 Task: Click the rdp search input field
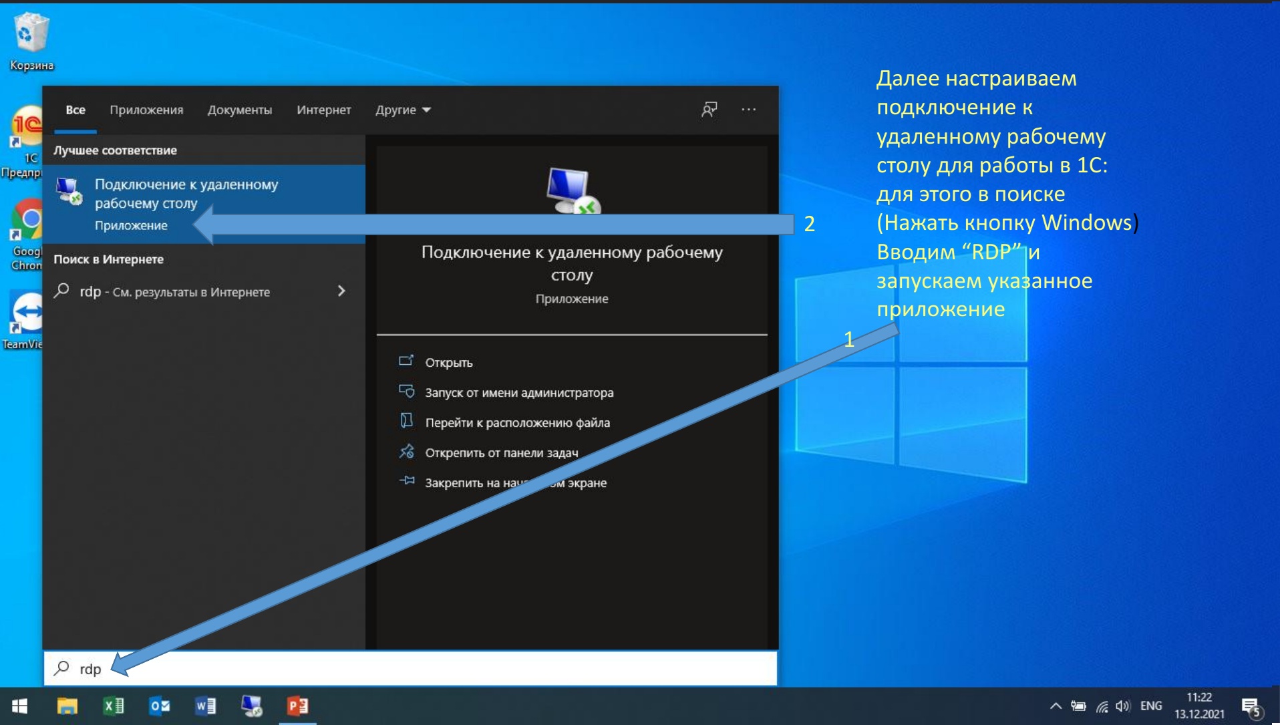(x=401, y=669)
